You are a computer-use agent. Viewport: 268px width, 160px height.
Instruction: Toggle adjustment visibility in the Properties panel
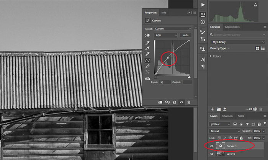[x=181, y=102]
